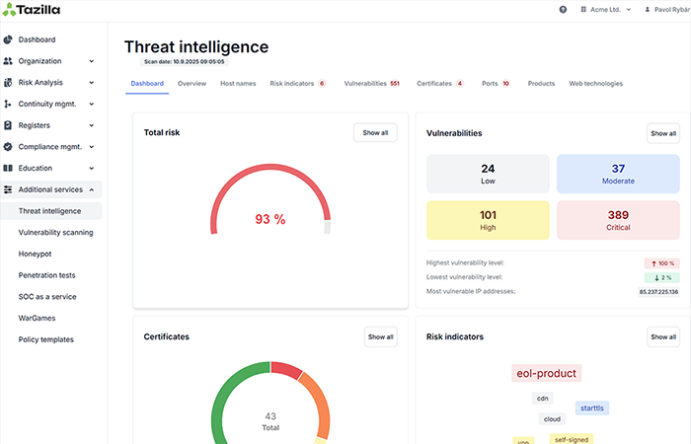
Task: Click the 24 Low vulnerabilities tile
Action: [488, 174]
